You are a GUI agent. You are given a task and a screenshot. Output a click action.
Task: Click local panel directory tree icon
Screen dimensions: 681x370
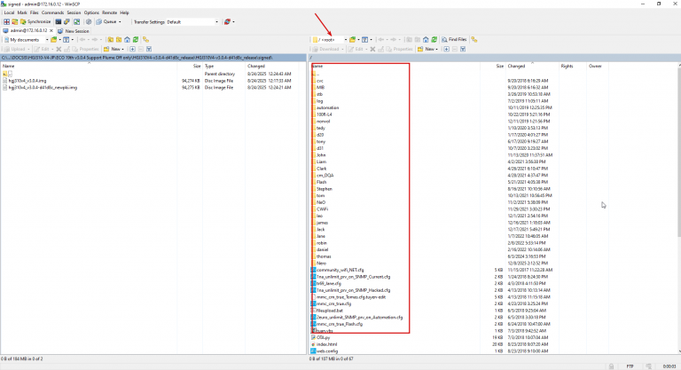tap(146, 40)
